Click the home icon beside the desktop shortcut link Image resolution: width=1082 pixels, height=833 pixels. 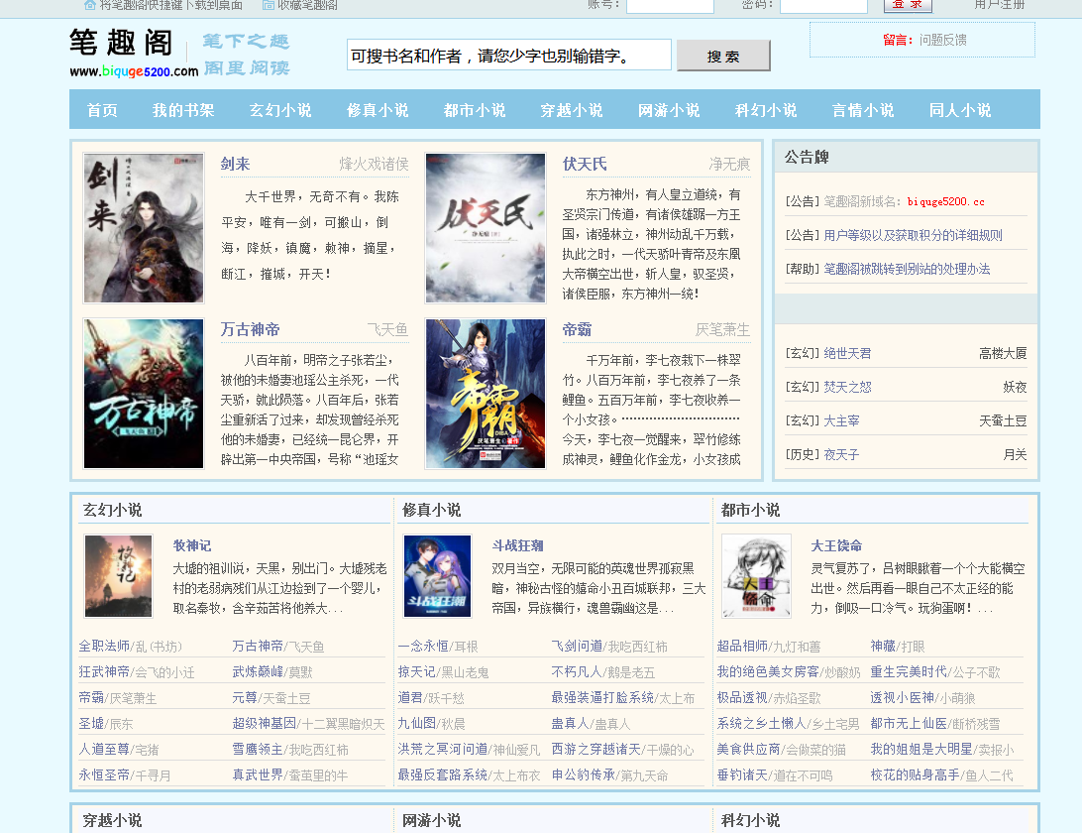(90, 5)
